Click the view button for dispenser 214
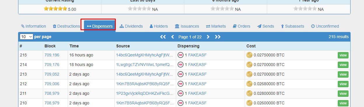This screenshot has width=364, height=107. click(x=343, y=65)
